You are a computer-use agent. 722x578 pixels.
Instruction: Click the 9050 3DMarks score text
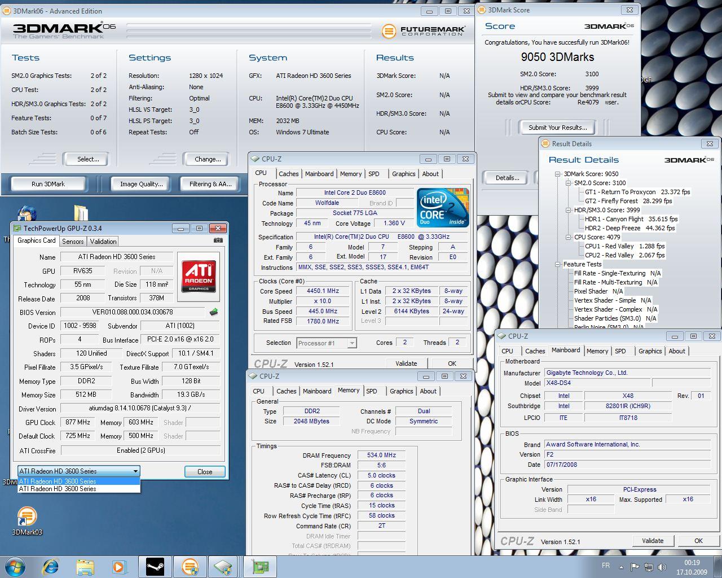557,57
